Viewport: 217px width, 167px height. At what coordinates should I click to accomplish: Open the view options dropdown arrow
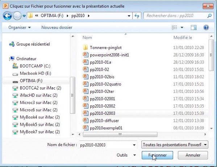click(x=182, y=28)
